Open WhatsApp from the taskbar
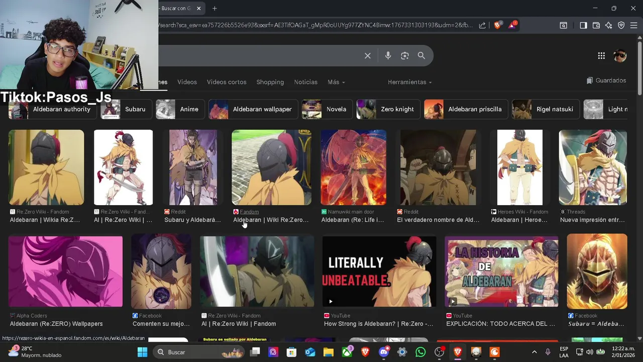 pyautogui.click(x=420, y=352)
